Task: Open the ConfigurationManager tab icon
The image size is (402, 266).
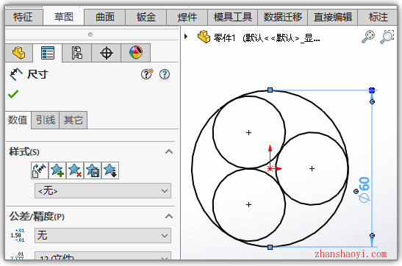Action: [76, 53]
